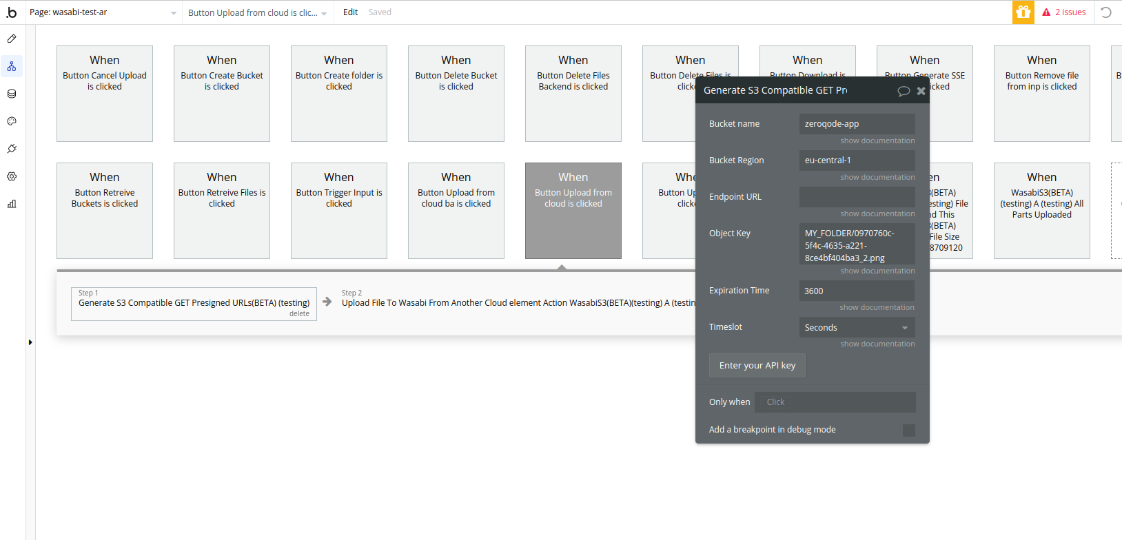The width and height of the screenshot is (1122, 540).
Task: Open the Button Create Bucket is clicked event
Action: 222,94
